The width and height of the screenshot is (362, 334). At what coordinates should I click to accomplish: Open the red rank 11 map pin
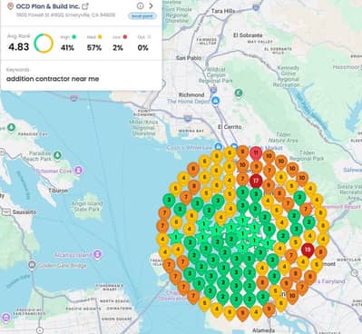[256, 153]
